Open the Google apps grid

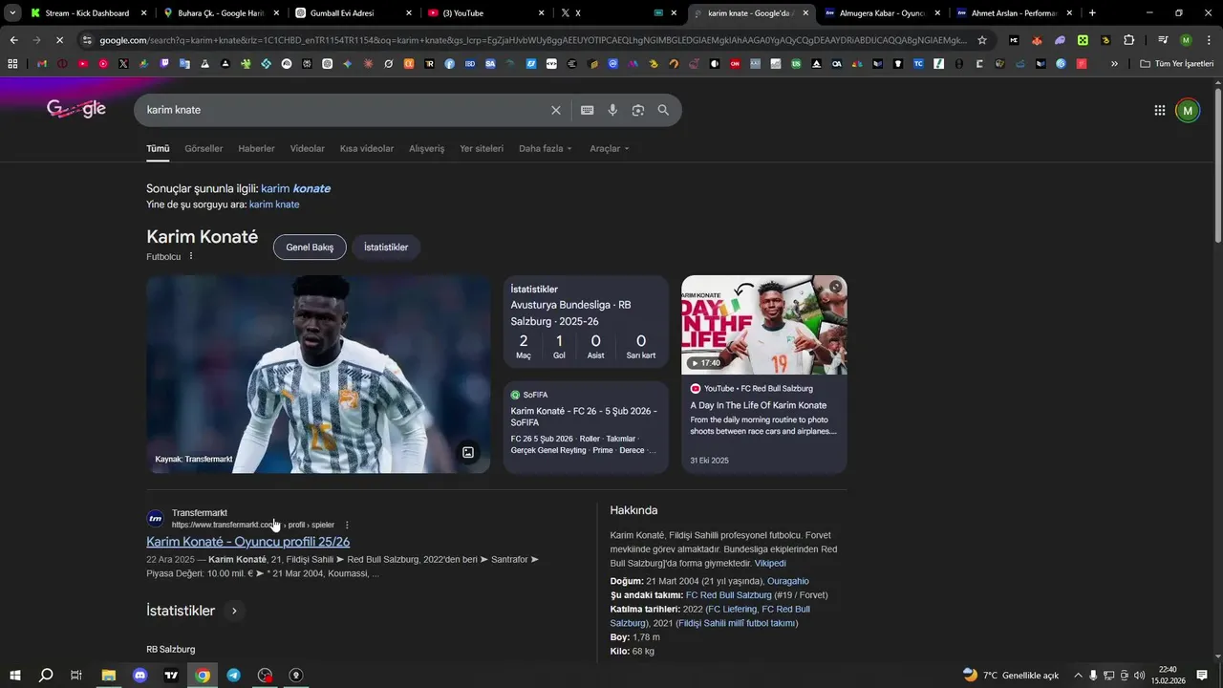[1160, 110]
